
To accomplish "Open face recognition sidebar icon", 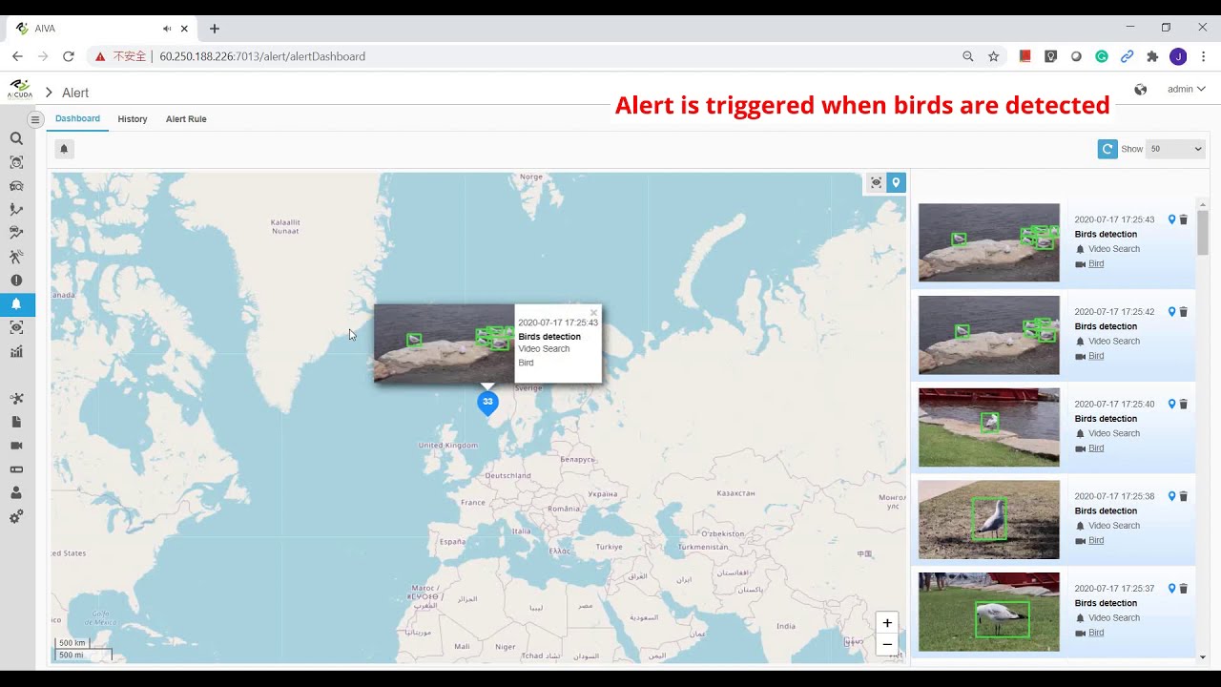I will 16,162.
